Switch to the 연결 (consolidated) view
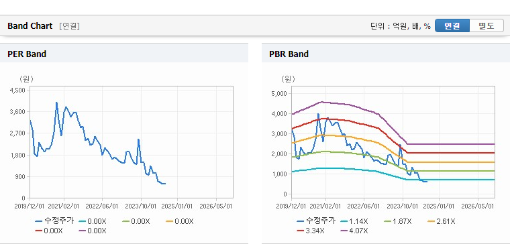 point(452,25)
